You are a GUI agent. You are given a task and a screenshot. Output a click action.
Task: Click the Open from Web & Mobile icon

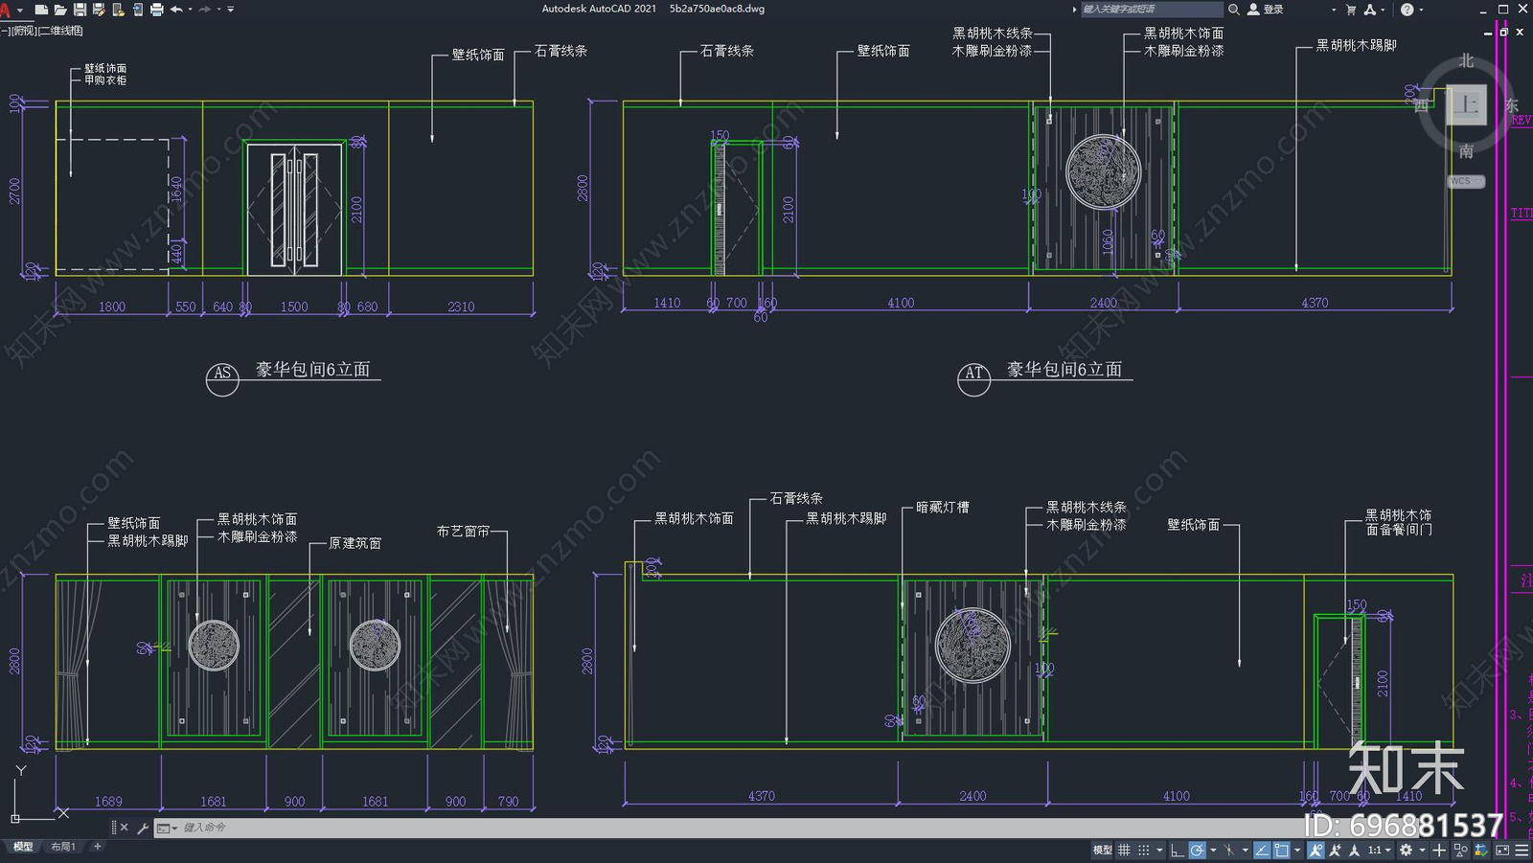(x=118, y=10)
